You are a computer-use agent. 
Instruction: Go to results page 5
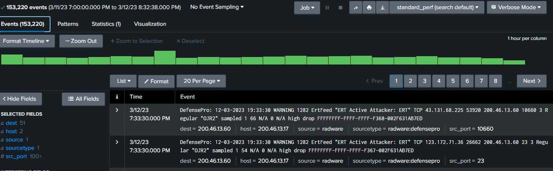pyautogui.click(x=453, y=81)
